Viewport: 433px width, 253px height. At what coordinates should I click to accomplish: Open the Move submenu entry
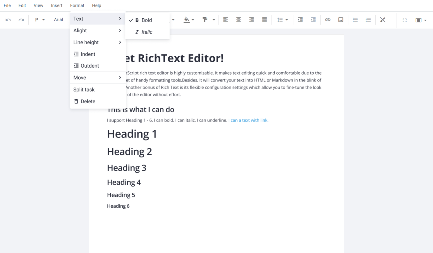[98, 78]
